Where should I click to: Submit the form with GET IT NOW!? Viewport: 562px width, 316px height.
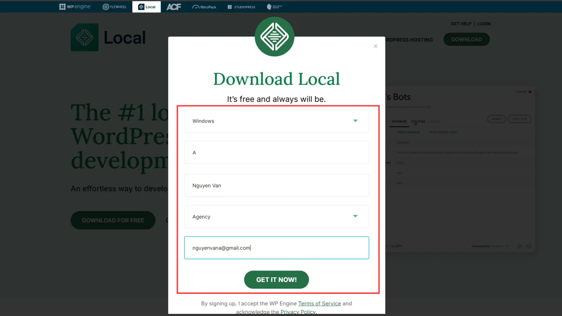click(276, 279)
